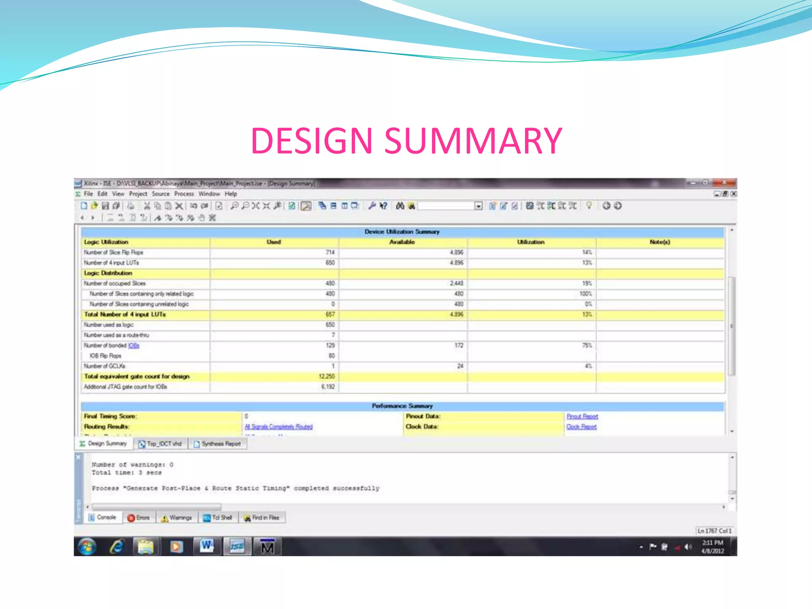Open the toolbar search combo box dropdown
This screenshot has height=609, width=812.
(x=478, y=206)
